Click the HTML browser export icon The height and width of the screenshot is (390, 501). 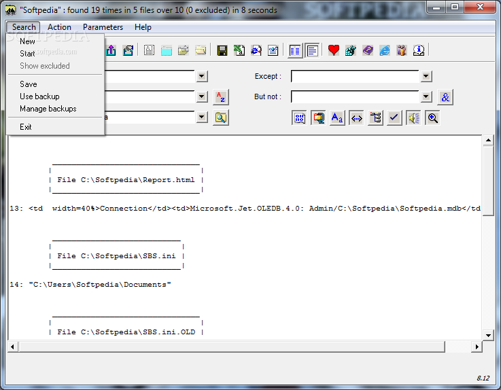pos(256,50)
